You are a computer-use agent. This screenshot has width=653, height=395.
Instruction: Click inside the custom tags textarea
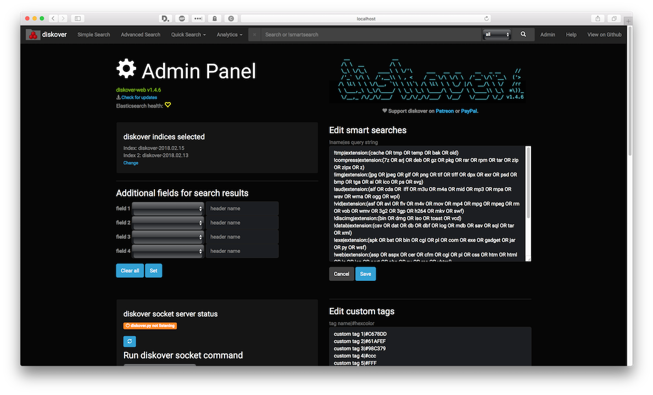[x=430, y=346]
